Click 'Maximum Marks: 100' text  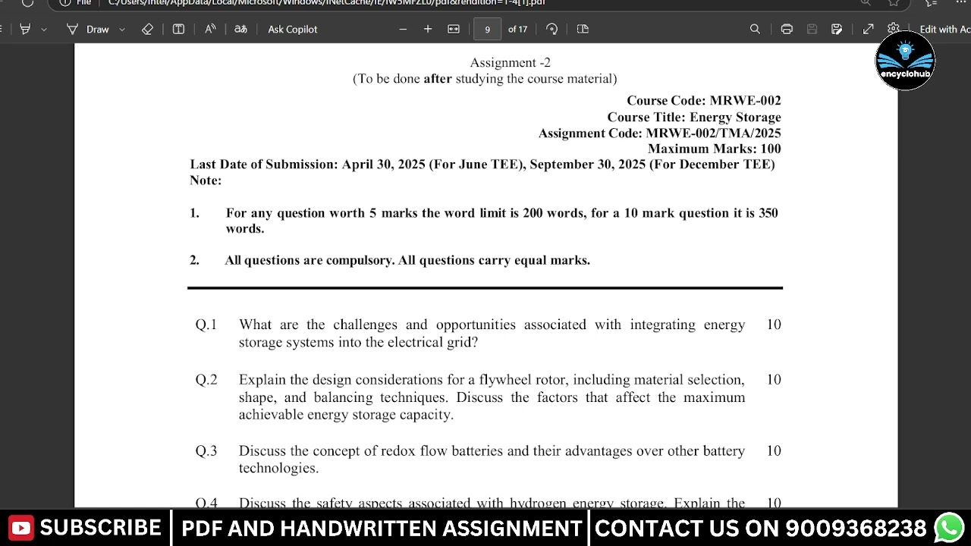(714, 149)
